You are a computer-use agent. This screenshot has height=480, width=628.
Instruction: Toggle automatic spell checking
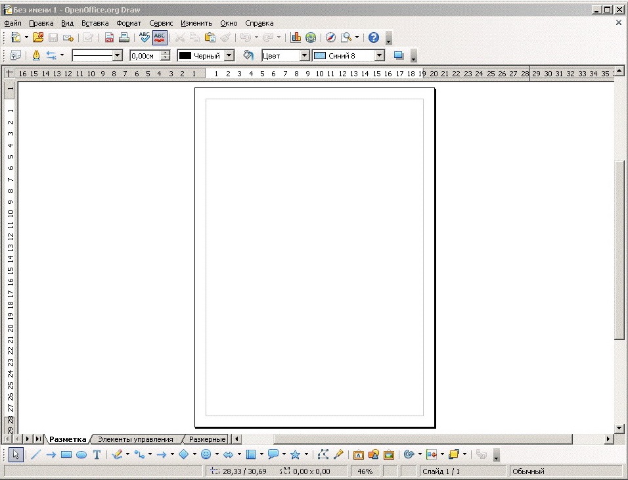[160, 37]
